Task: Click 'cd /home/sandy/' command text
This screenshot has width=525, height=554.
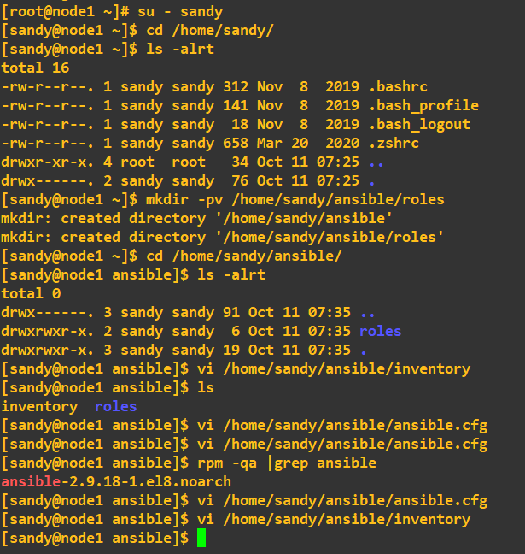Action: point(210,31)
